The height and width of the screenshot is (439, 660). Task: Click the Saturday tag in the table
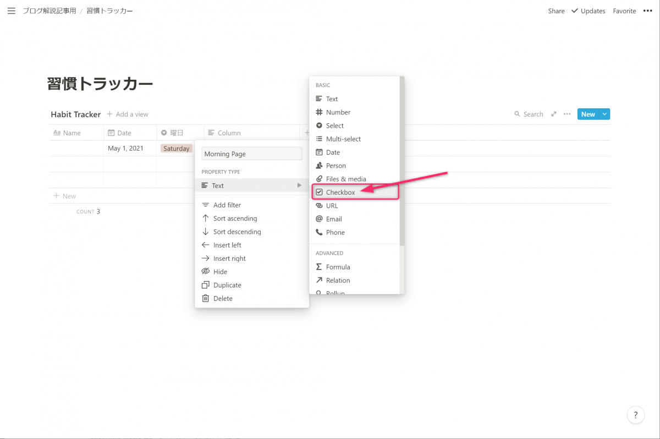coord(176,149)
